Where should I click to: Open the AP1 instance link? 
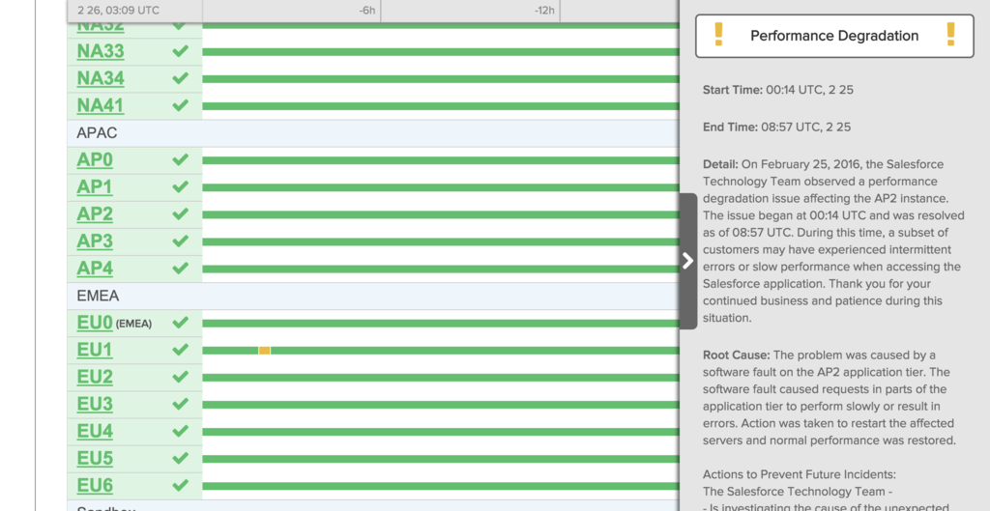click(95, 187)
